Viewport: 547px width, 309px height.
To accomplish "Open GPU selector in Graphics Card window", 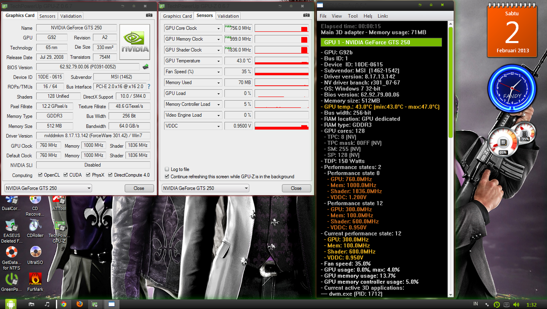I will point(48,188).
